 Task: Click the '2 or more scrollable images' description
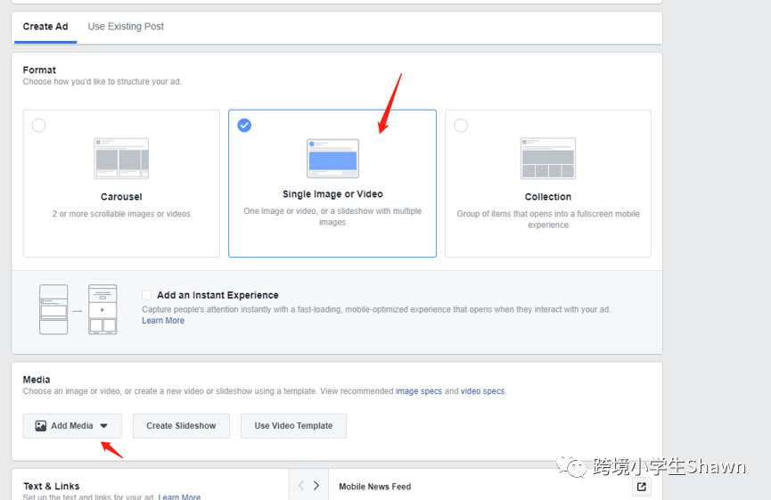(x=121, y=214)
